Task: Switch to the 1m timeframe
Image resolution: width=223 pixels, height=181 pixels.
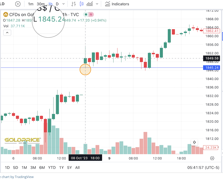Action: (31, 4)
